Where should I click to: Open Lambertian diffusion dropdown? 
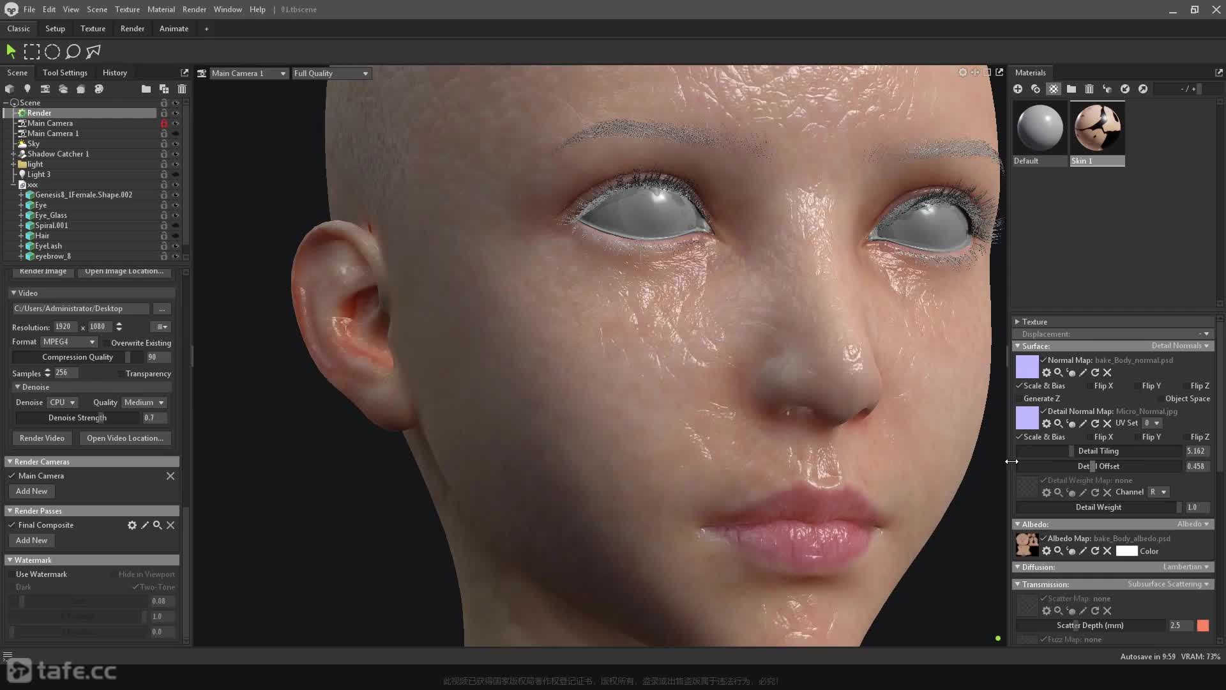(x=1186, y=567)
